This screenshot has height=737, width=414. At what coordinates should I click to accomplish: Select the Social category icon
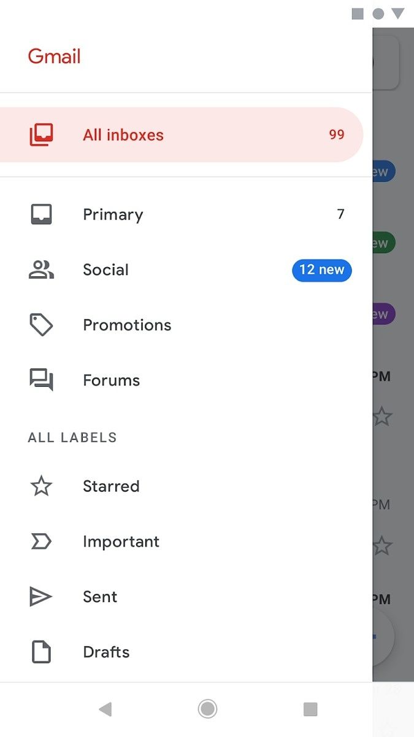(x=40, y=270)
